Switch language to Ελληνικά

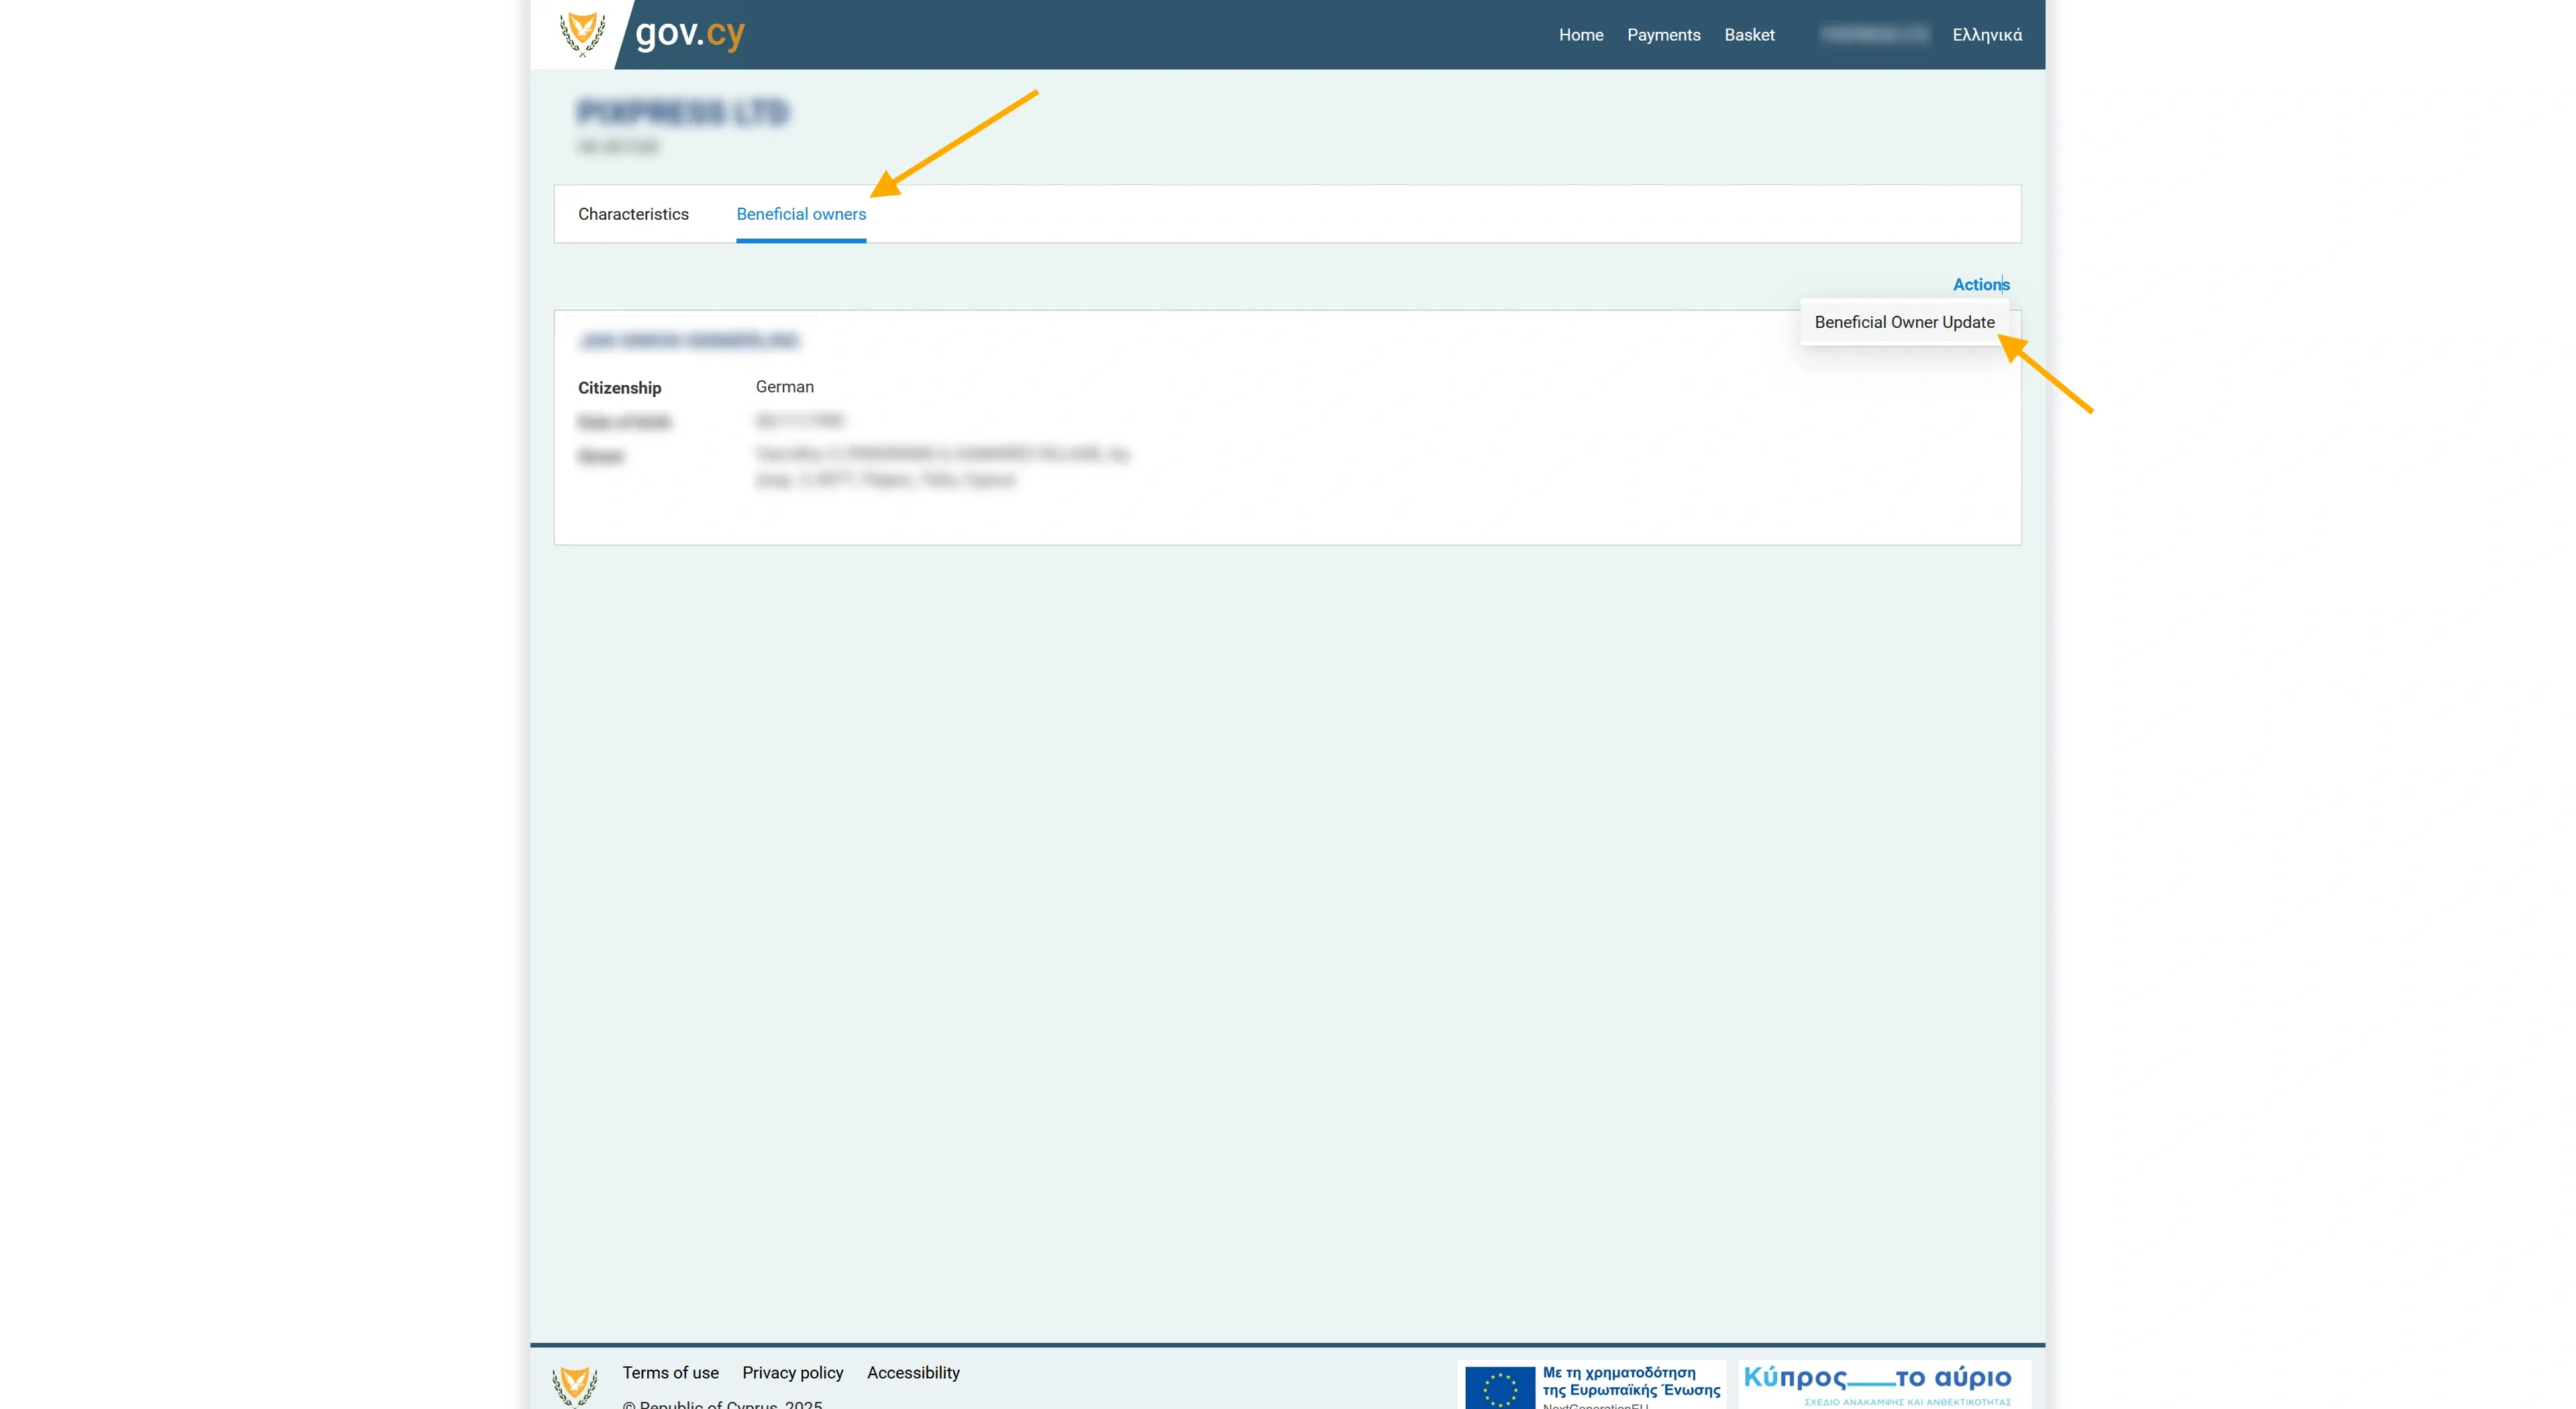click(1987, 35)
